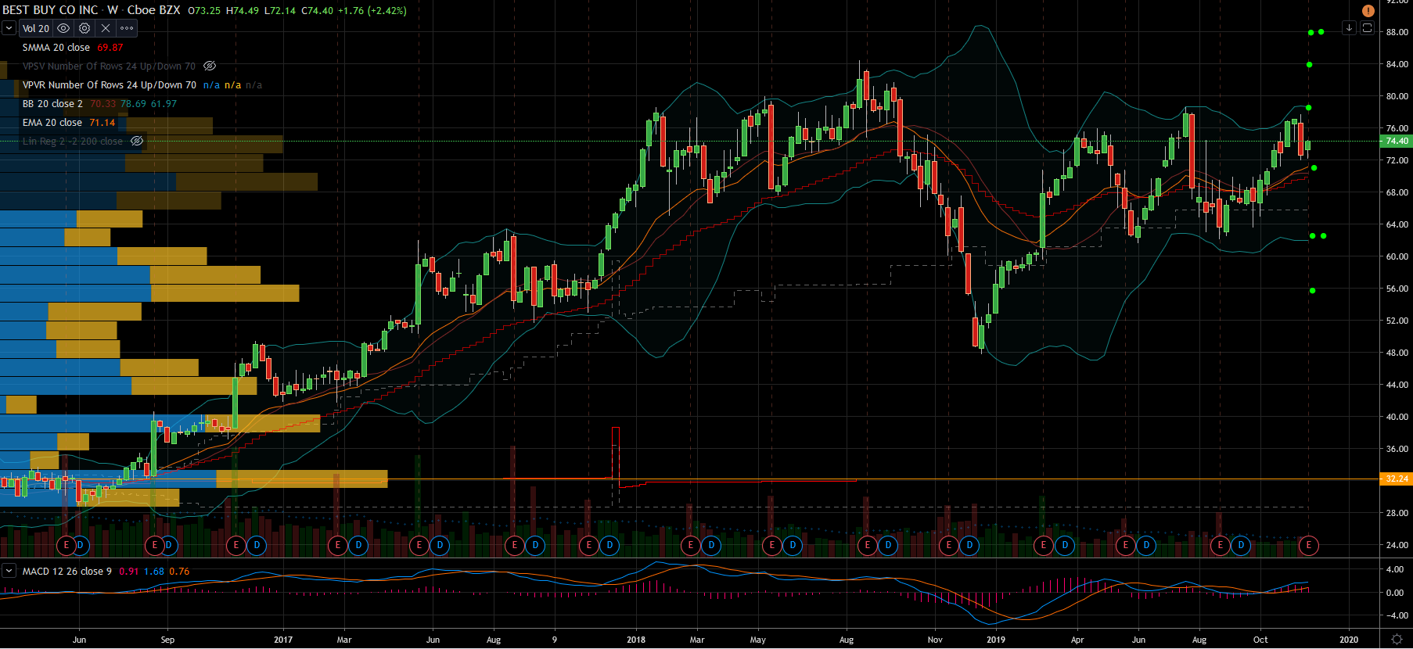The width and height of the screenshot is (1413, 649).
Task: Open settings for the Vol 20 indicator
Action: (x=84, y=28)
